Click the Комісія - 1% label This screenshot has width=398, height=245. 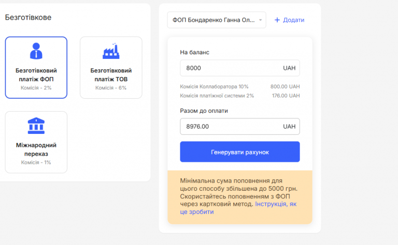pos(36,162)
